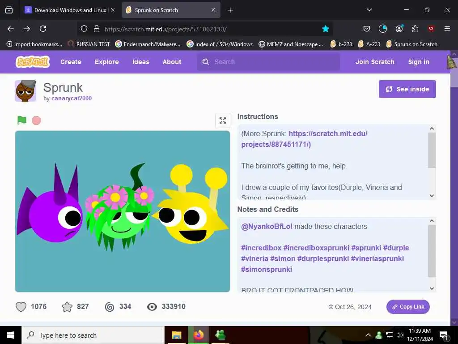Open the About page
The height and width of the screenshot is (344, 458).
click(172, 62)
